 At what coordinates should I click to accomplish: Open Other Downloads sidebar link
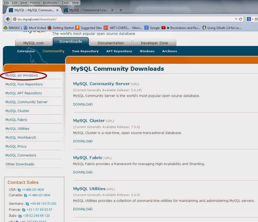pyautogui.click(x=20, y=164)
